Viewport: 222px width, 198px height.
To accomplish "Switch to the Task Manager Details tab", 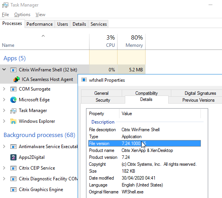I will point(79,24).
